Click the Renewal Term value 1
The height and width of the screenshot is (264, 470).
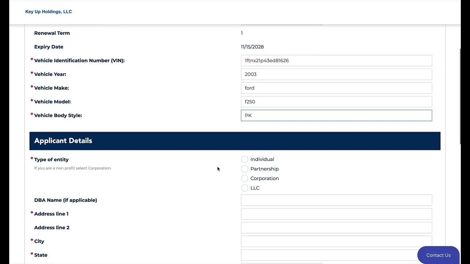(242, 33)
